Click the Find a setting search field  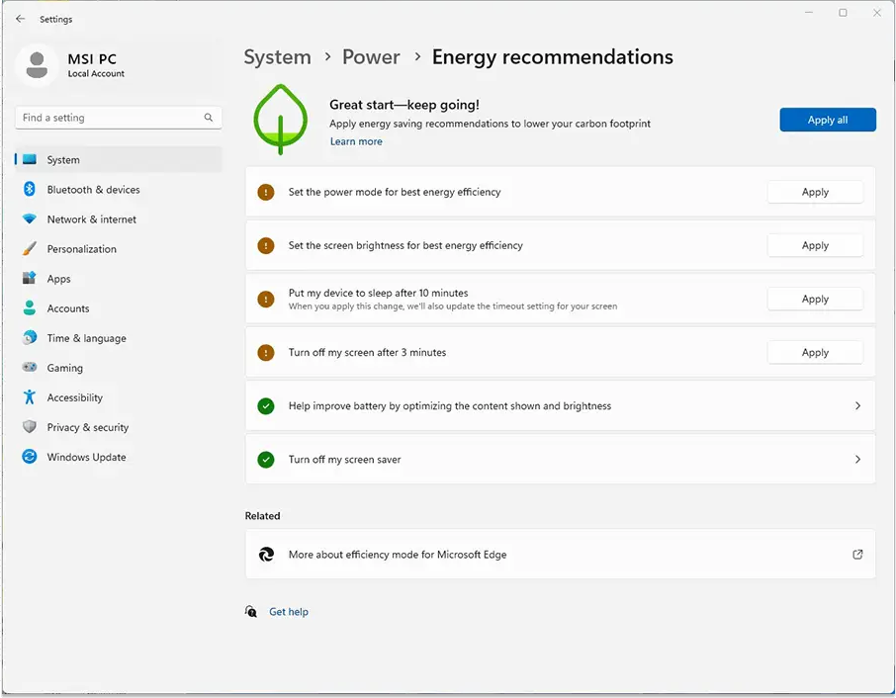[119, 118]
